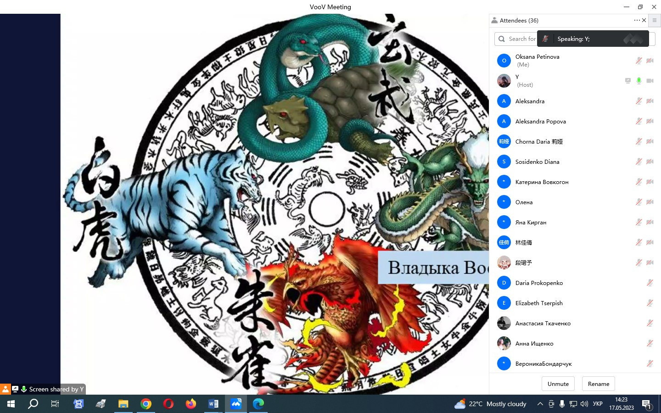The image size is (661, 413).
Task: Click Chorna Daria's muted microphone icon
Action: (x=639, y=141)
